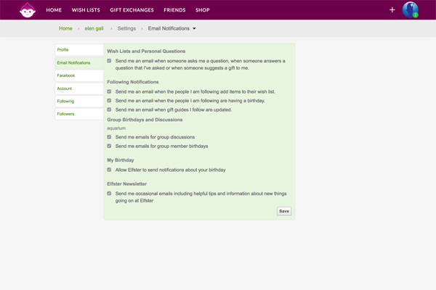The height and width of the screenshot is (290, 436).
Task: Uncheck gift guides updated email checkbox
Action: [x=110, y=109]
